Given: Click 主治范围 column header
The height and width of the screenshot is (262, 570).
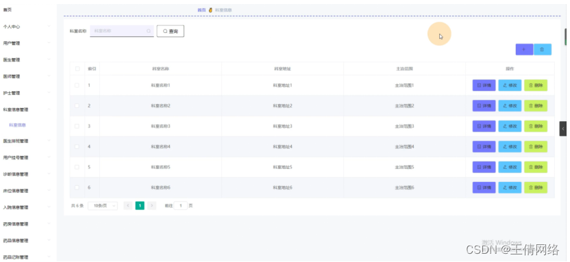Looking at the screenshot, I should tap(405, 68).
